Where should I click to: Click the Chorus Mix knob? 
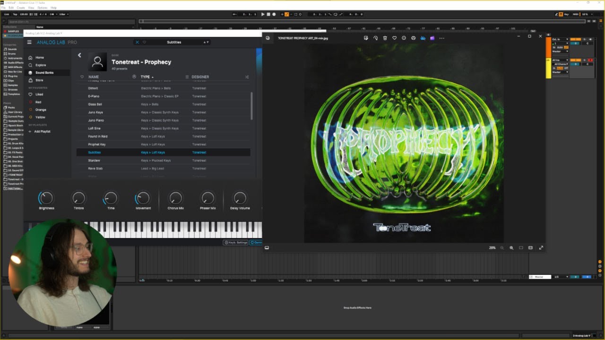point(175,198)
